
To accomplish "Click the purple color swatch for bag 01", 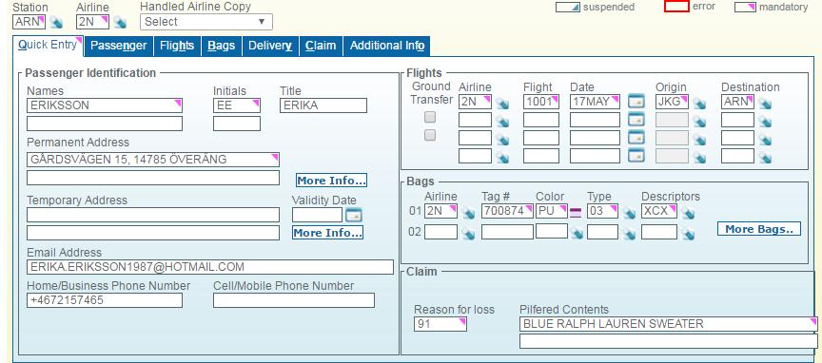I will 575,212.
